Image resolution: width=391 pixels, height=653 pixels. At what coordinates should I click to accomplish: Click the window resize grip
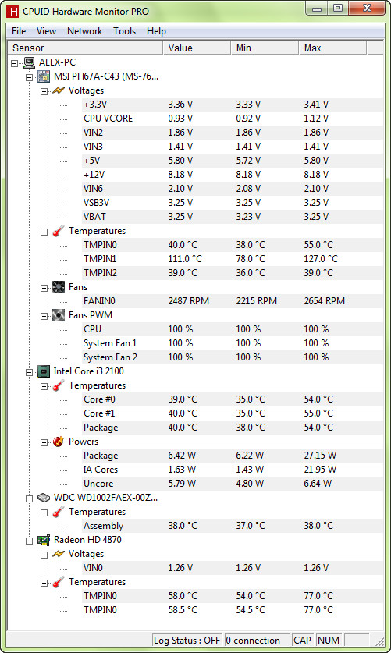coord(379,641)
